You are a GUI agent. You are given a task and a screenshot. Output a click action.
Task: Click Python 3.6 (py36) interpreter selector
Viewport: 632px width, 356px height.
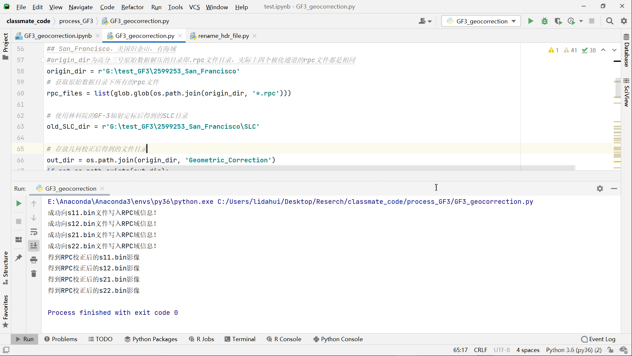[573, 350]
